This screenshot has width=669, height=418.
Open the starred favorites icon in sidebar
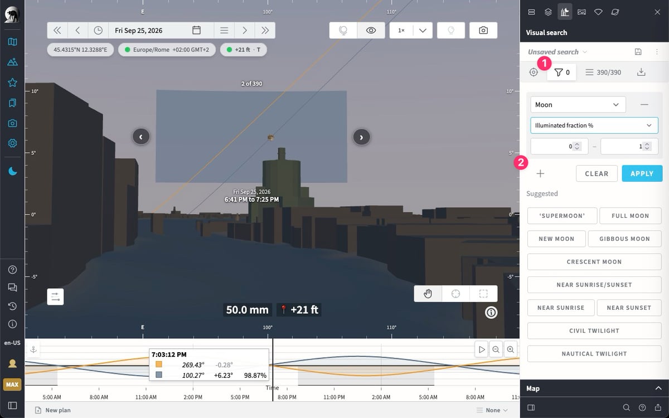tap(12, 82)
